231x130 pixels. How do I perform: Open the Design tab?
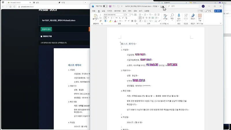click(110, 11)
